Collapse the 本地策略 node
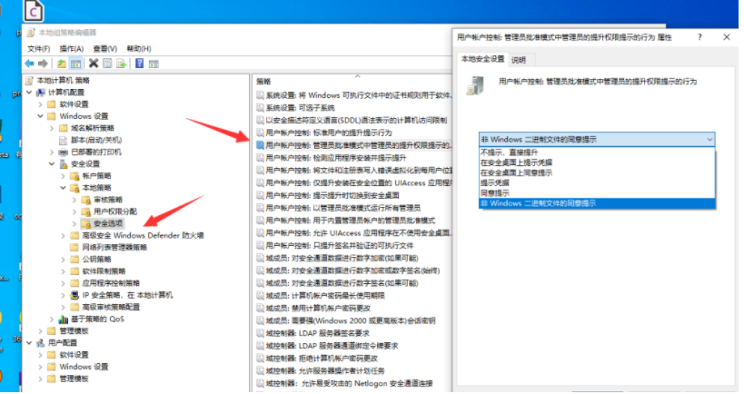 [63, 188]
